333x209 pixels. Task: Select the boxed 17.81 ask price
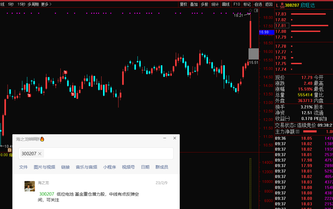(x=282, y=26)
